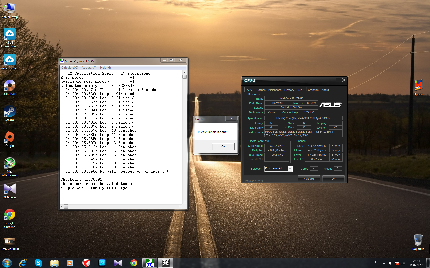The width and height of the screenshot is (430, 268).
Task: Click the CPU-Z taskbar icon
Action: pos(165,263)
